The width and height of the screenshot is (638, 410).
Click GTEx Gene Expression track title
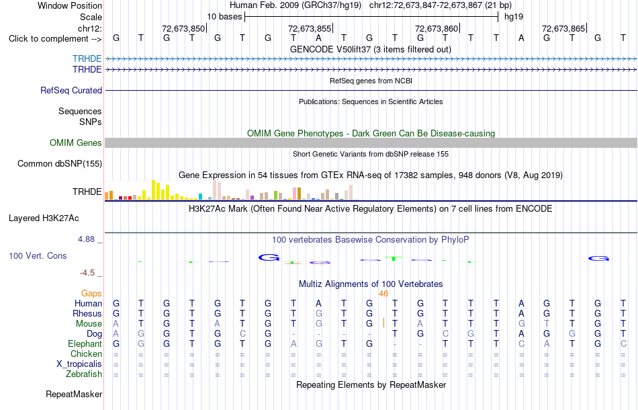[371, 175]
